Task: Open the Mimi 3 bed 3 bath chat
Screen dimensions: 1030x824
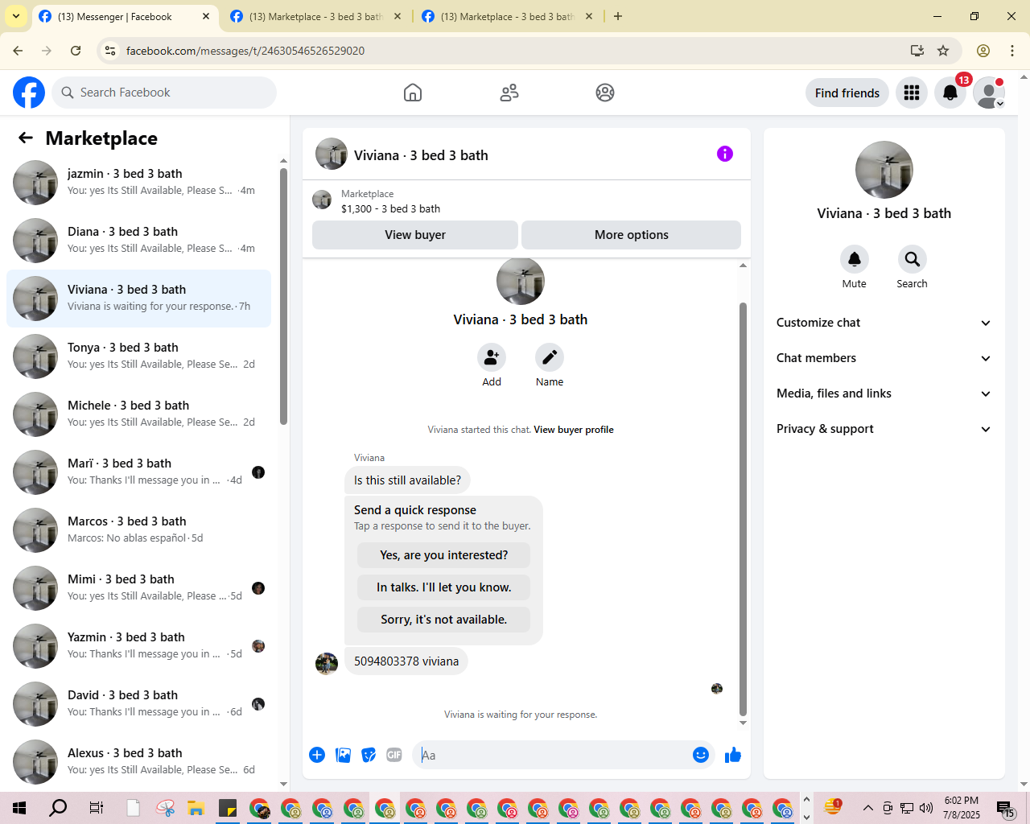Action: point(138,588)
